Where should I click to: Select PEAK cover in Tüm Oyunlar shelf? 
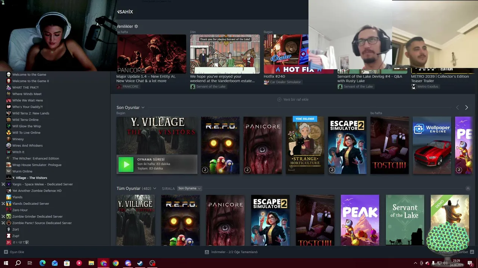[360, 220]
